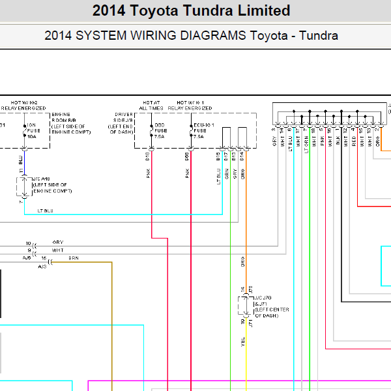Screen dimensions: 391x391
Task: Click the 'B18' pin label
Action: 218,156
